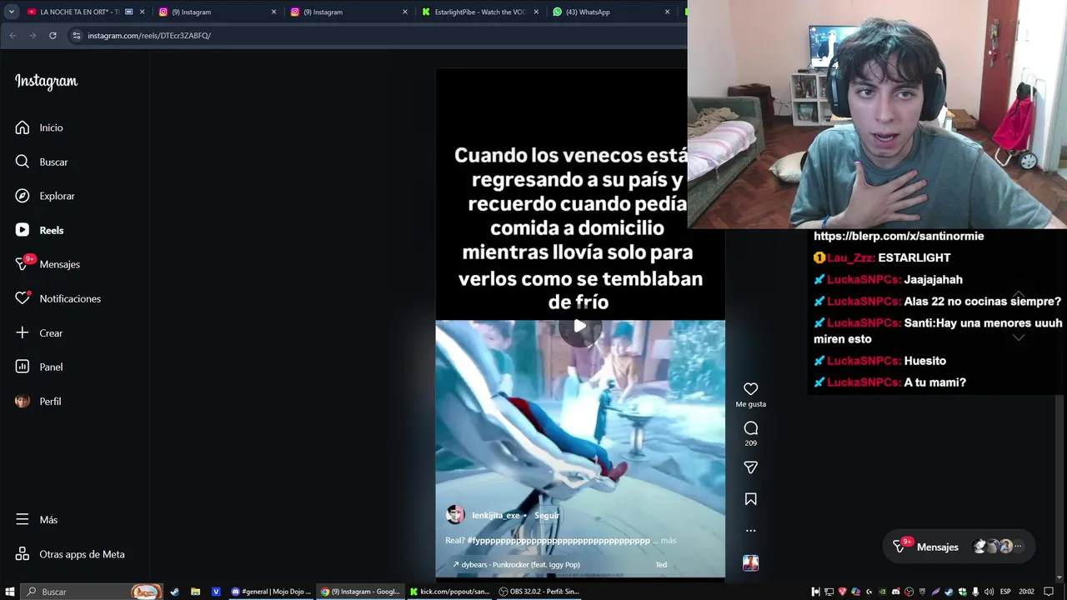Go forward in the browser
The width and height of the screenshot is (1067, 600).
click(x=33, y=36)
